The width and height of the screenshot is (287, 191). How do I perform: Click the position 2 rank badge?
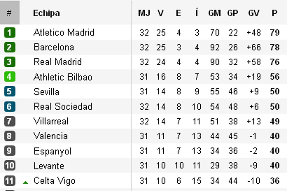(9, 47)
